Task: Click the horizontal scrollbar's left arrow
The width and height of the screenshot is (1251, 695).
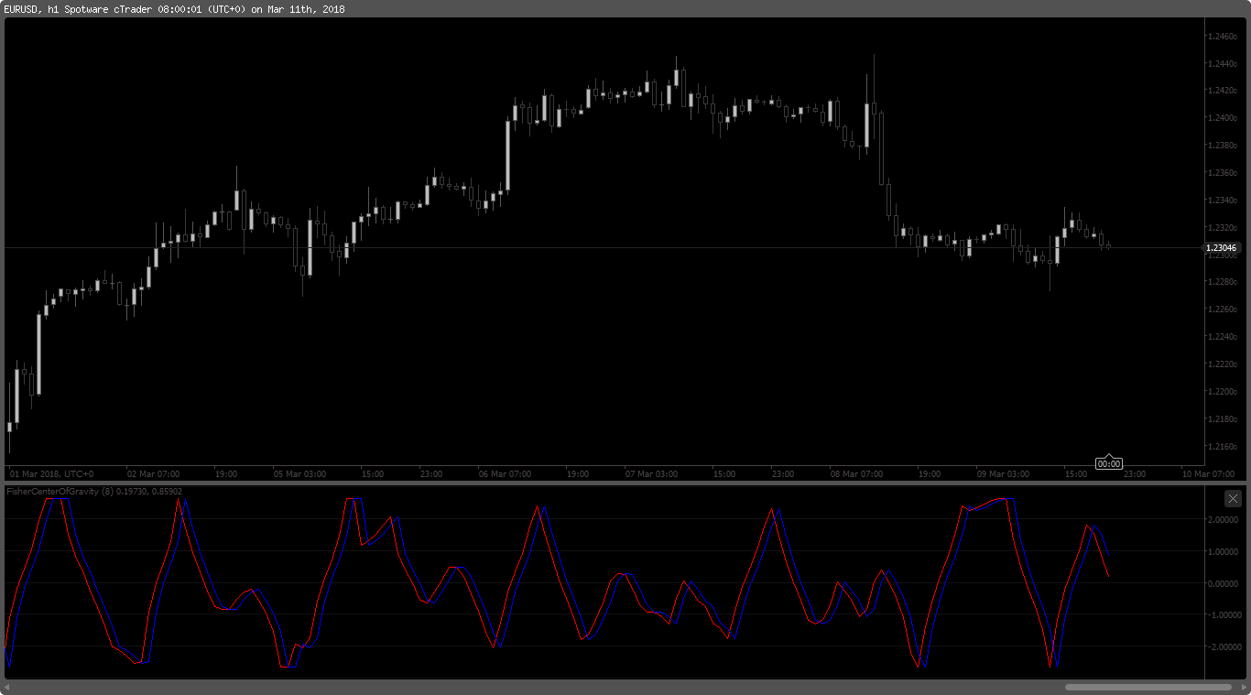Action: tap(8, 687)
